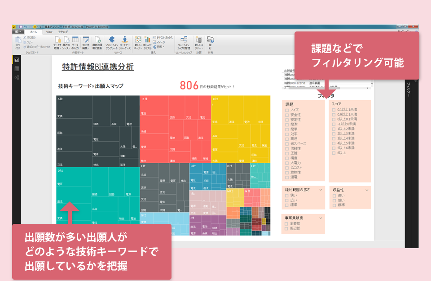Image resolution: width=431 pixels, height=281 pixels.
Task: Open the 権利範囲の広さ slicer chevron
Action: 321,190
